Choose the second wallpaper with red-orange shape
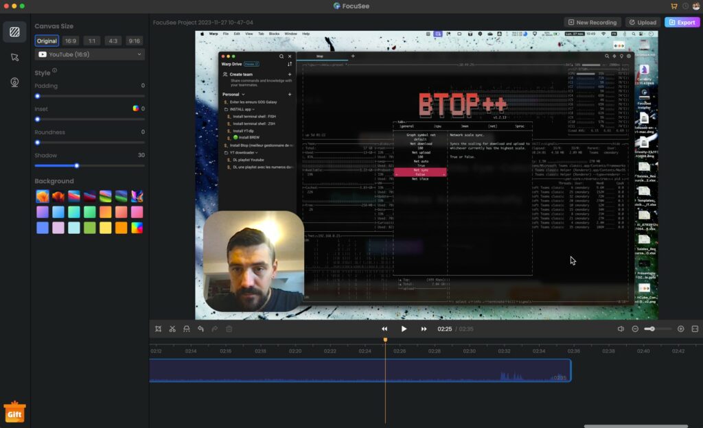This screenshot has height=428, width=703. [58, 196]
